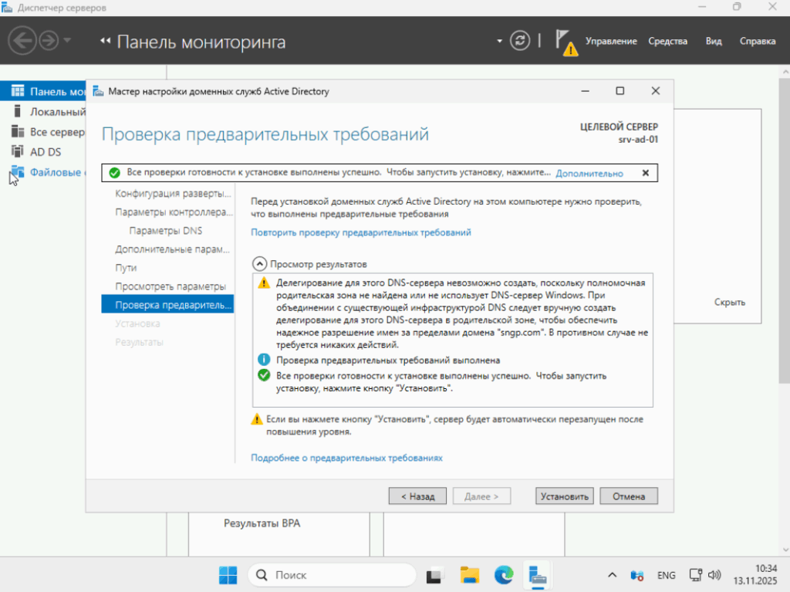Select 'Параметры DNS' wizard step
The width and height of the screenshot is (790, 592).
coord(166,231)
